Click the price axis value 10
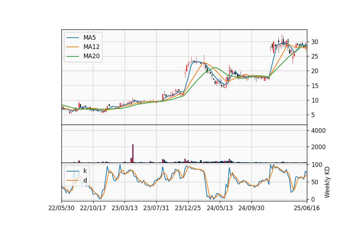 pos(314,100)
